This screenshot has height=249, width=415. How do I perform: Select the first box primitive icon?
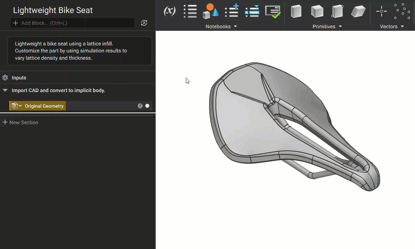(296, 11)
